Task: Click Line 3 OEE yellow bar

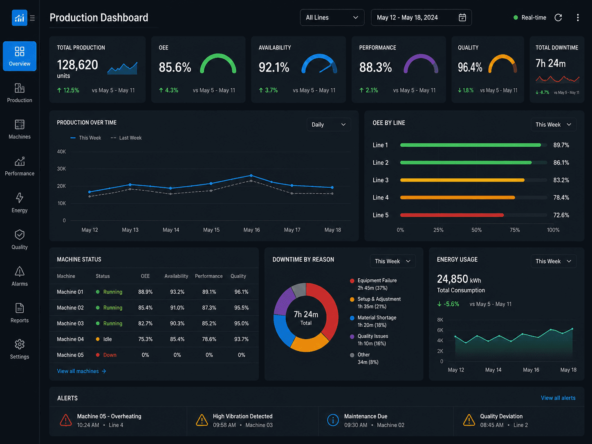Action: pyautogui.click(x=462, y=180)
